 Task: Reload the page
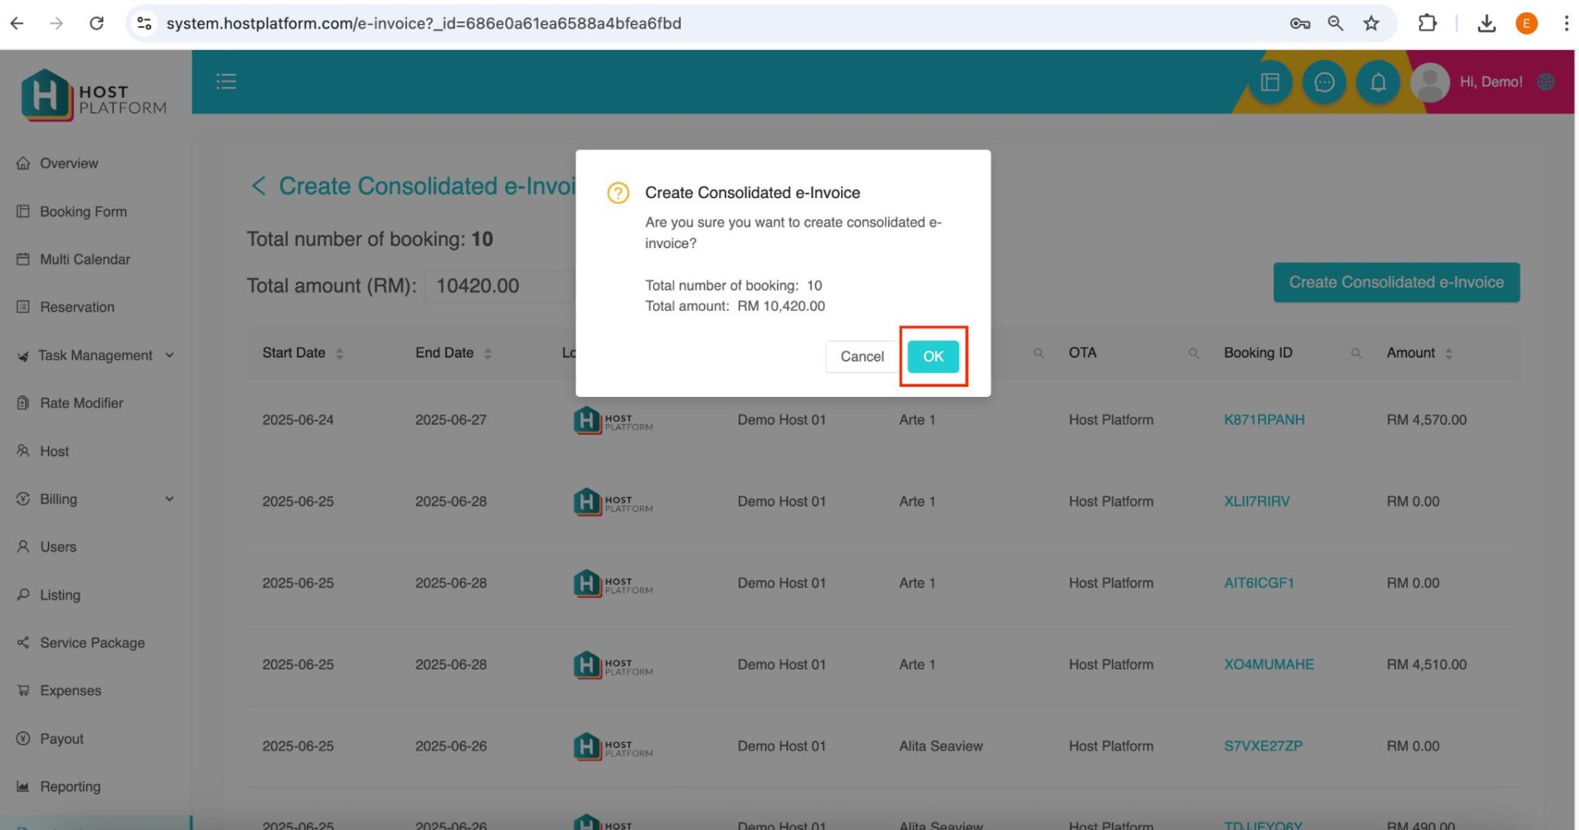(x=96, y=23)
